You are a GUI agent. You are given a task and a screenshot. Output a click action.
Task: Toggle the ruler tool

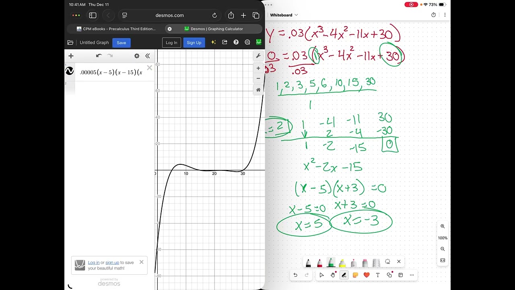click(x=376, y=263)
